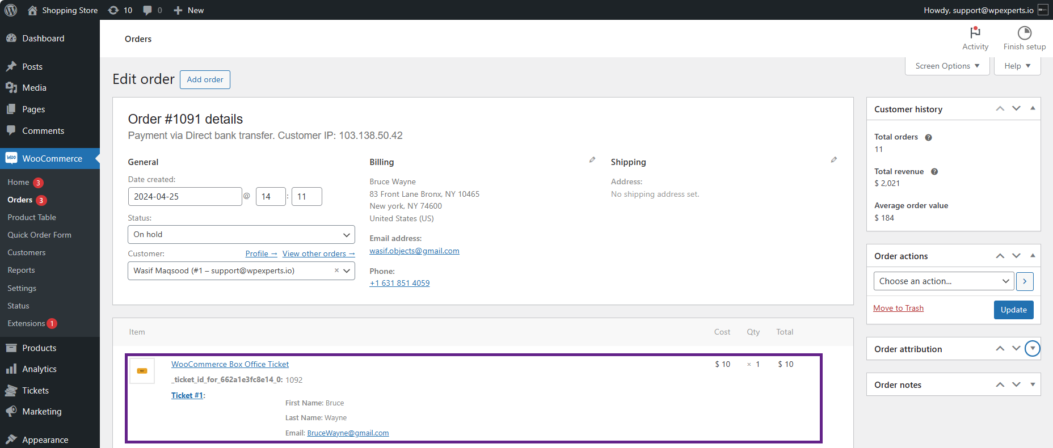Click View other orders link
Screen dimensions: 1053x448
tap(319, 253)
